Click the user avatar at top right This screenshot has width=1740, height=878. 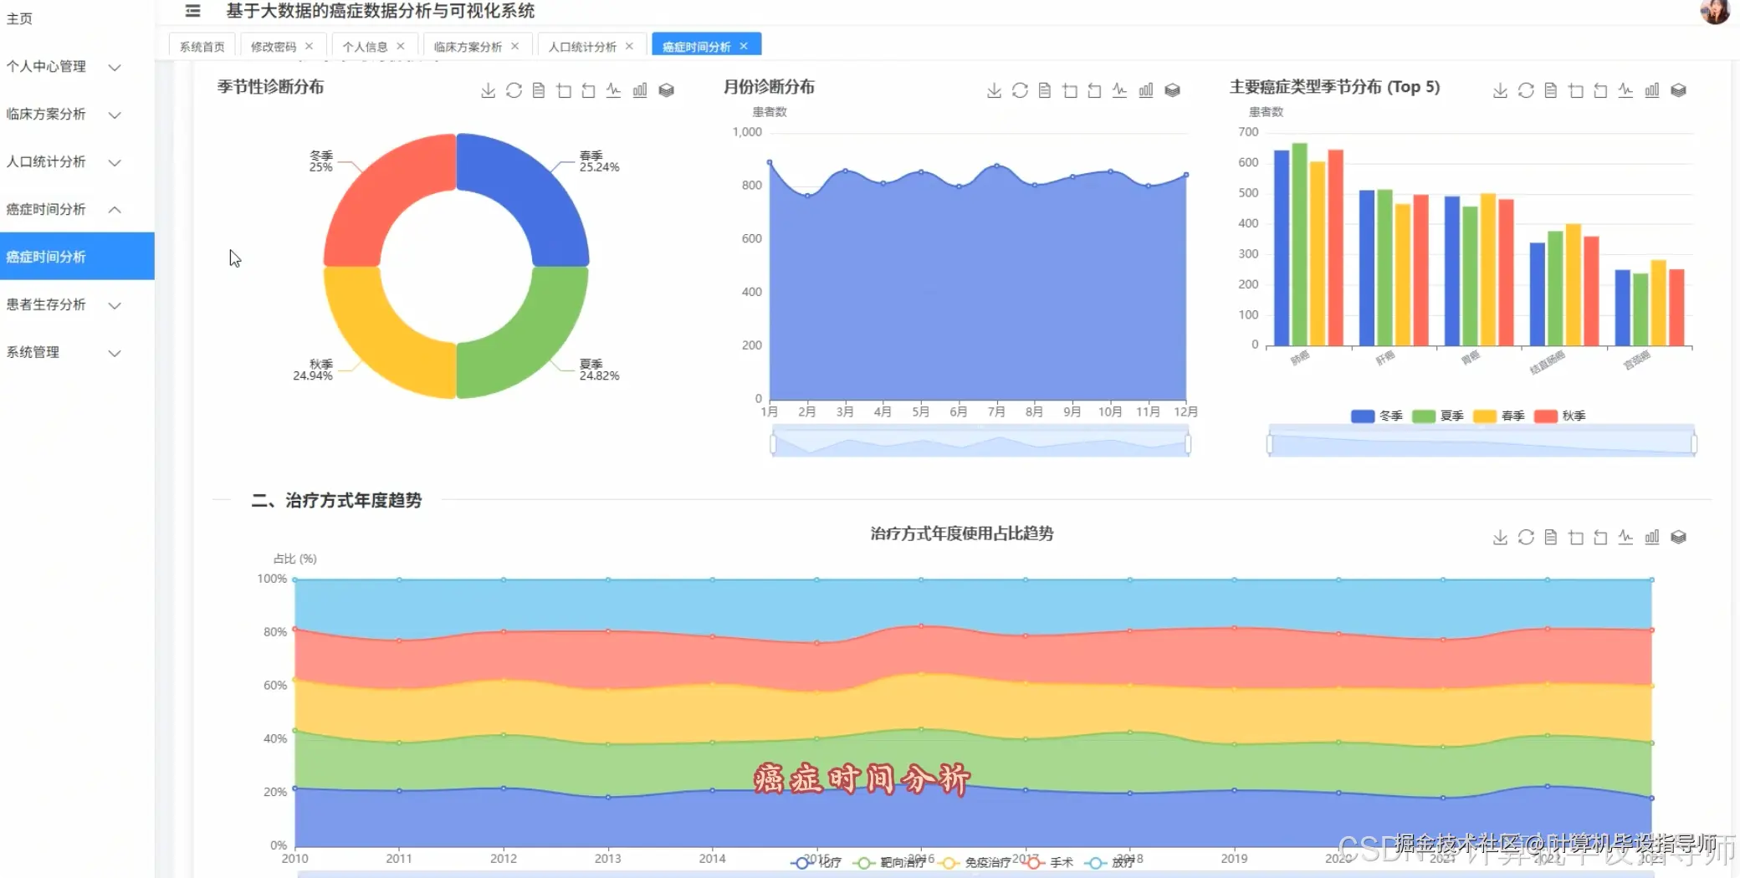(1717, 13)
